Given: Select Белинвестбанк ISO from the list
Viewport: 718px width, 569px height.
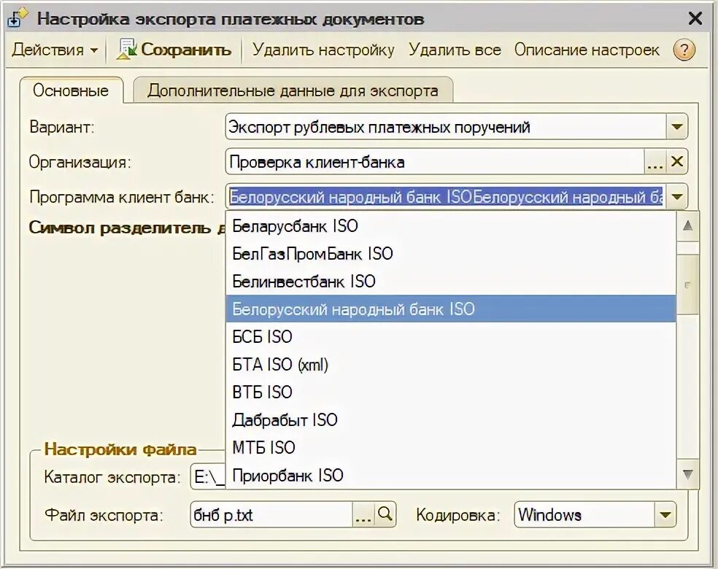Looking at the screenshot, I should pyautogui.click(x=451, y=281).
